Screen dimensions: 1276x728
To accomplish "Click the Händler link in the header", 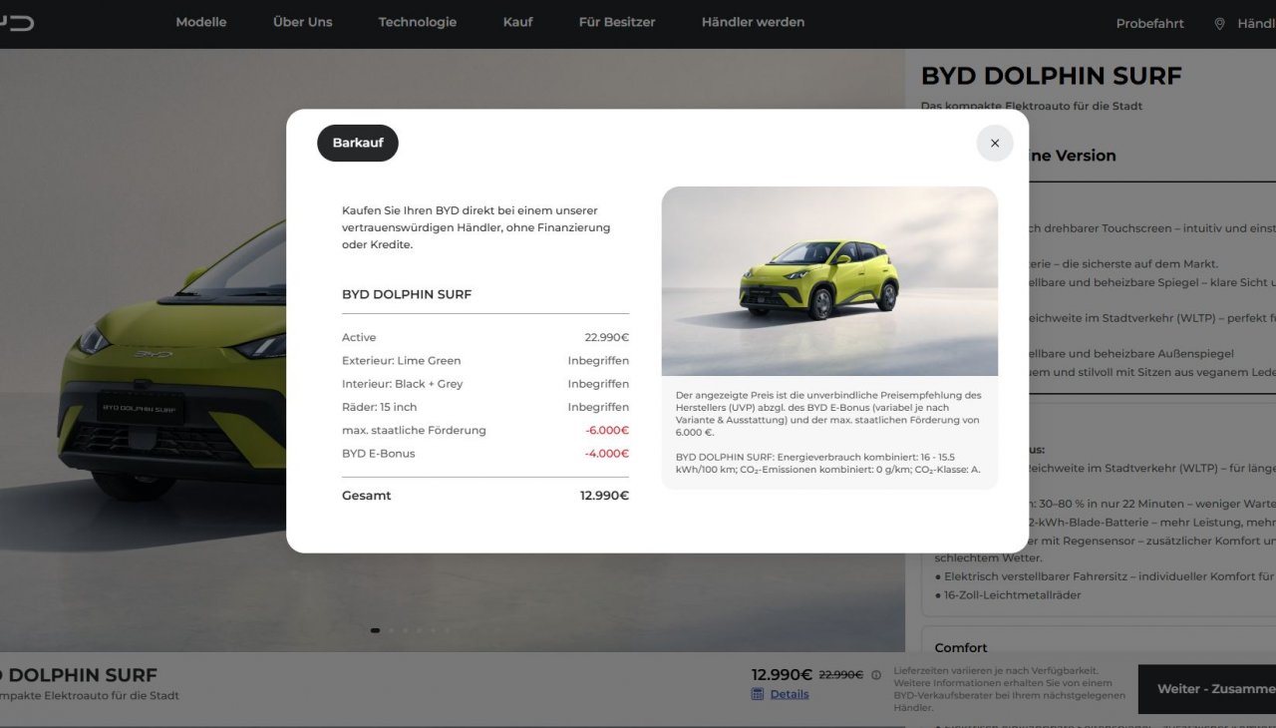I will coord(1255,24).
